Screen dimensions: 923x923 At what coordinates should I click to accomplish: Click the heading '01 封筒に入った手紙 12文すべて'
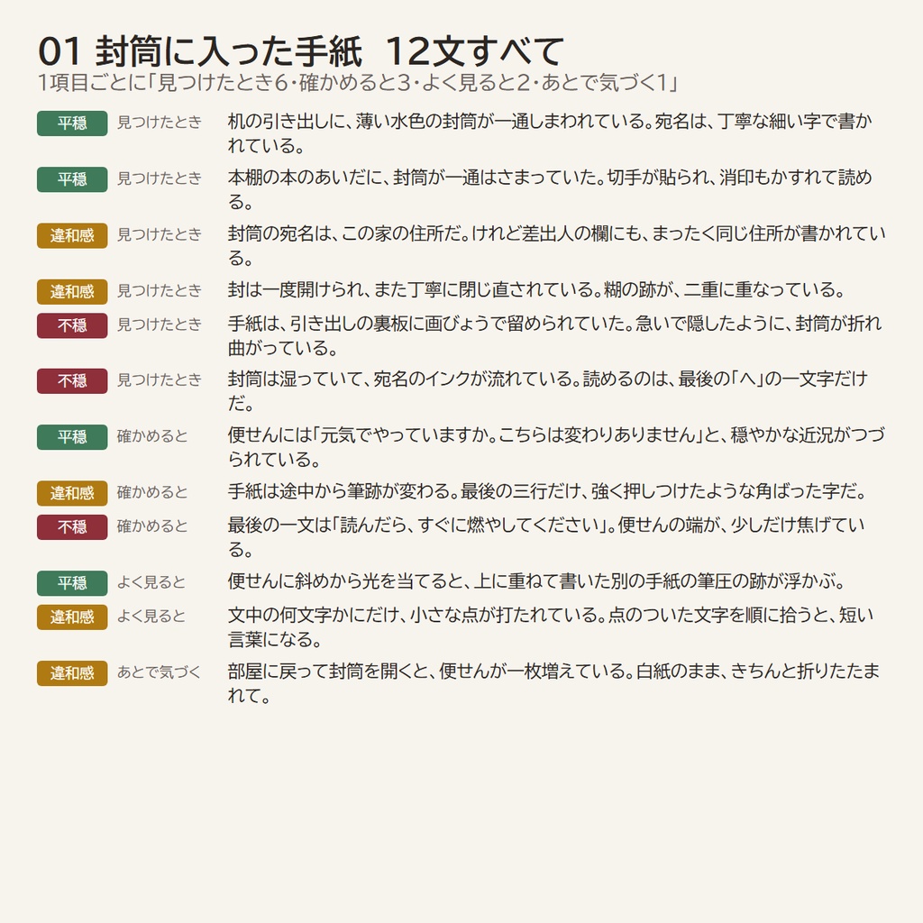pos(301,51)
